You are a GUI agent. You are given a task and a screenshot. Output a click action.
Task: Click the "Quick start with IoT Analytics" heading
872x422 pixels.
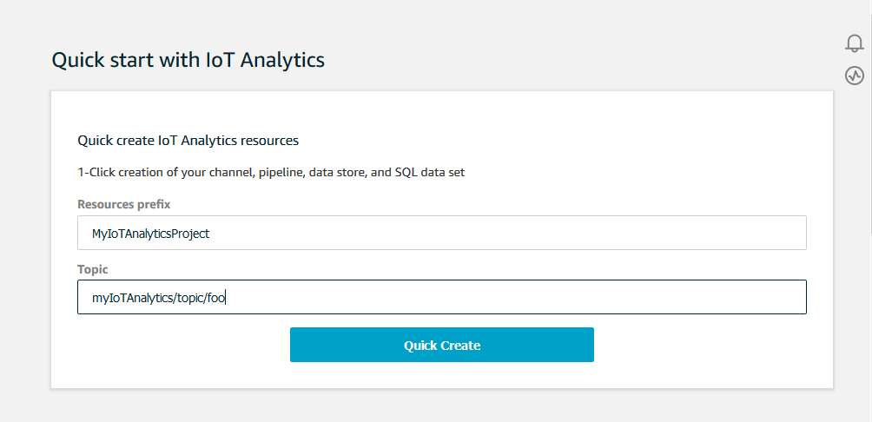coord(188,60)
